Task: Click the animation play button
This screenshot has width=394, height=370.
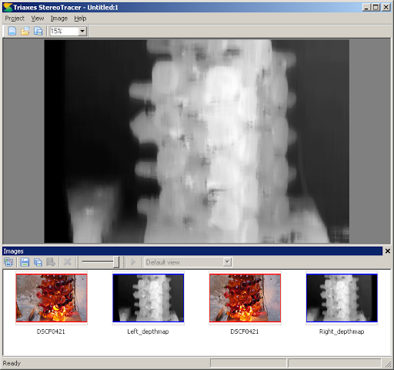Action: [133, 262]
